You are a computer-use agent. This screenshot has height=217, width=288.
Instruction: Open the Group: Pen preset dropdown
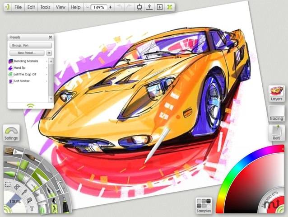coord(31,45)
